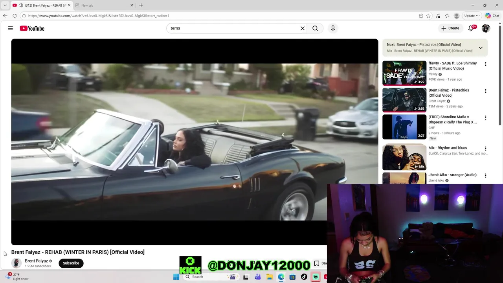This screenshot has width=503, height=283.
Task: Open the tab actions dropdown arrow
Action: [5, 6]
